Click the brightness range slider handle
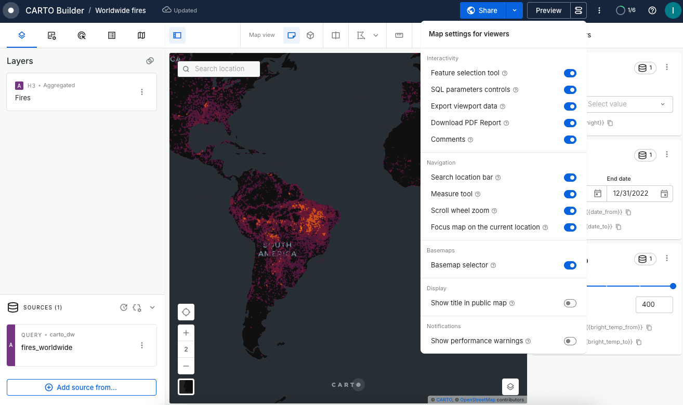Screen dimensions: 683x405 (x=673, y=286)
